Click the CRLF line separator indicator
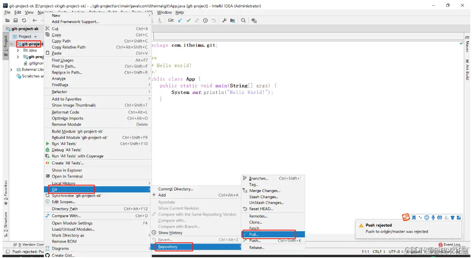The width and height of the screenshot is (472, 258). coord(379,251)
